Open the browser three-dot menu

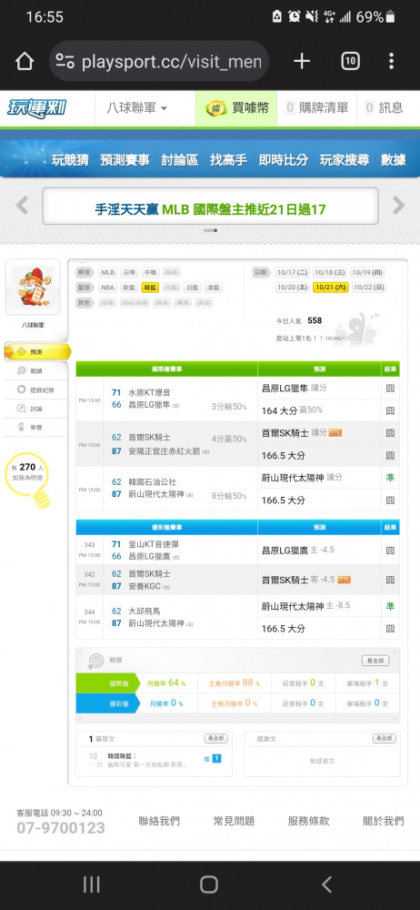coord(392,61)
